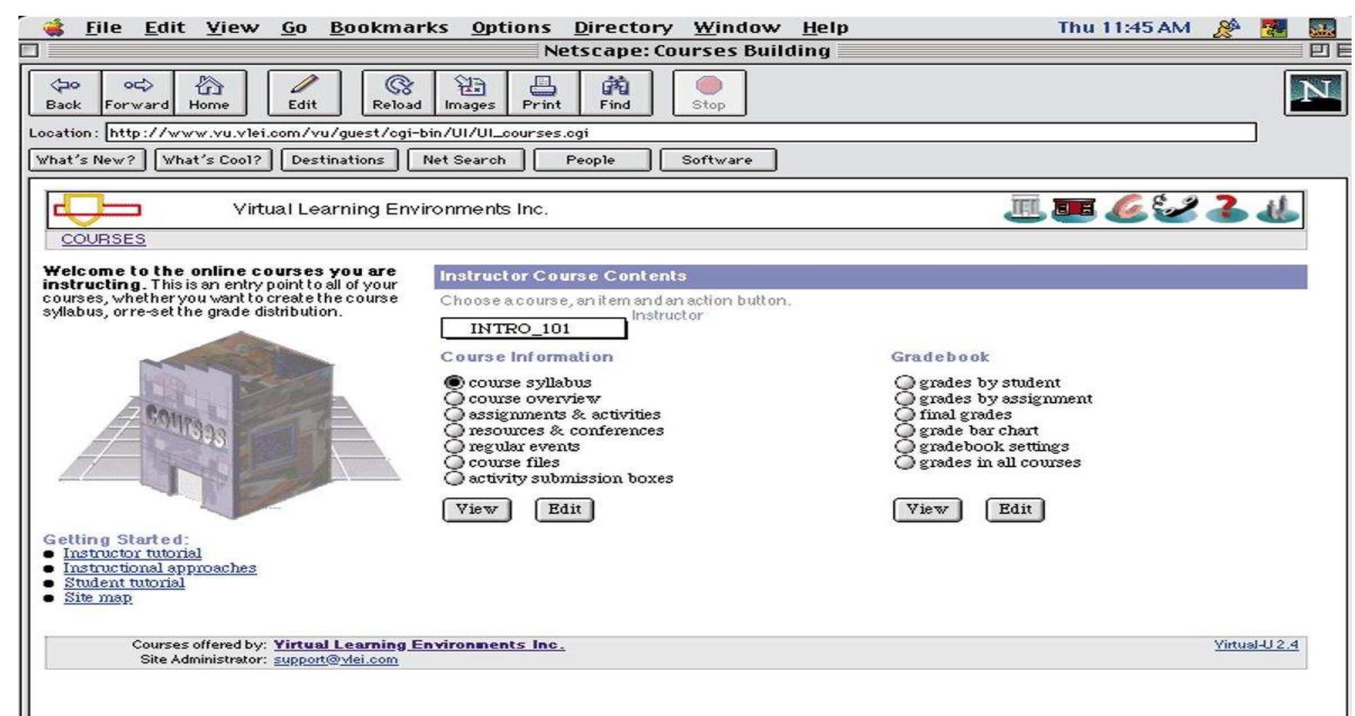
Task: Click the telephone handset icon in banner
Action: [x=1174, y=209]
